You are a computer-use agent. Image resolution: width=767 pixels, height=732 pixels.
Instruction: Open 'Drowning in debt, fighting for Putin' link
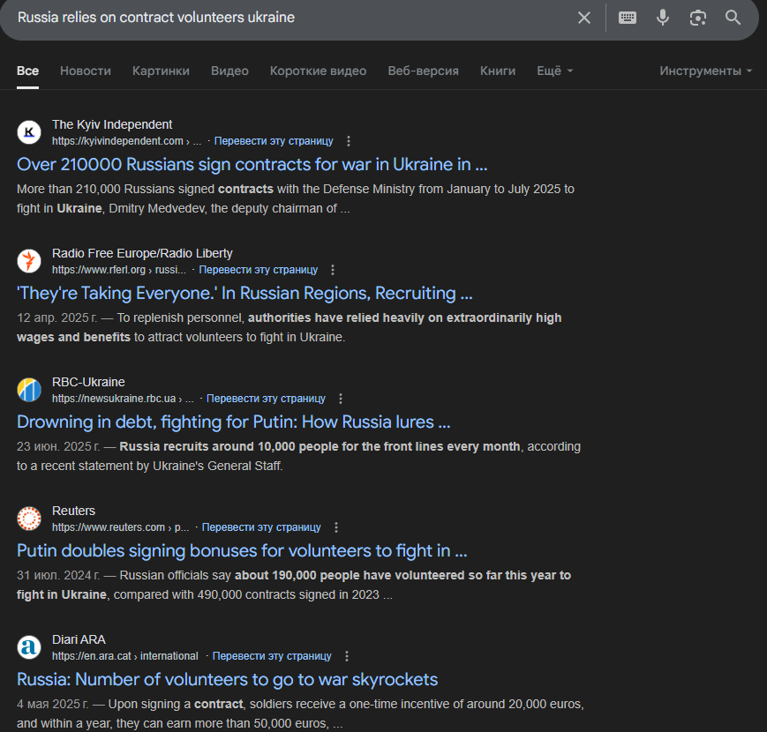tap(233, 422)
